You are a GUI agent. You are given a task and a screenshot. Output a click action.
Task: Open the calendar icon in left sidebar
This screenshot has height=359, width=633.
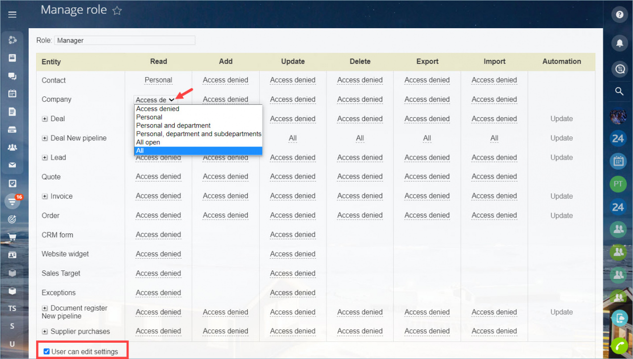(12, 93)
